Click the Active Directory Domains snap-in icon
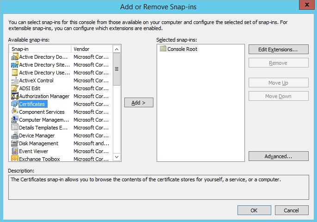Viewport: 317px width, 222px height. [x=14, y=57]
